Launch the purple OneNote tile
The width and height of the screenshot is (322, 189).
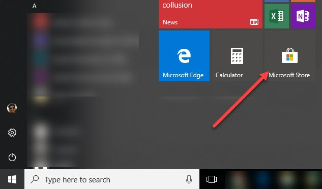tap(303, 16)
